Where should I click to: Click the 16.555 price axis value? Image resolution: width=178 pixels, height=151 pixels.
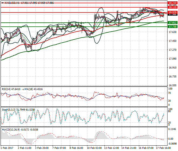173,85
